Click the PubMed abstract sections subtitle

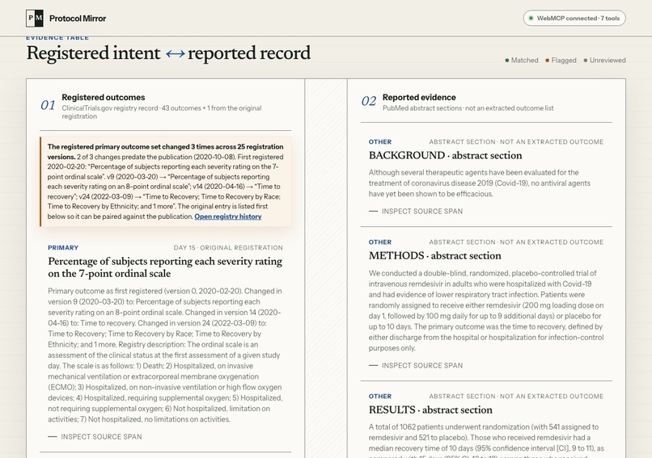click(x=468, y=108)
